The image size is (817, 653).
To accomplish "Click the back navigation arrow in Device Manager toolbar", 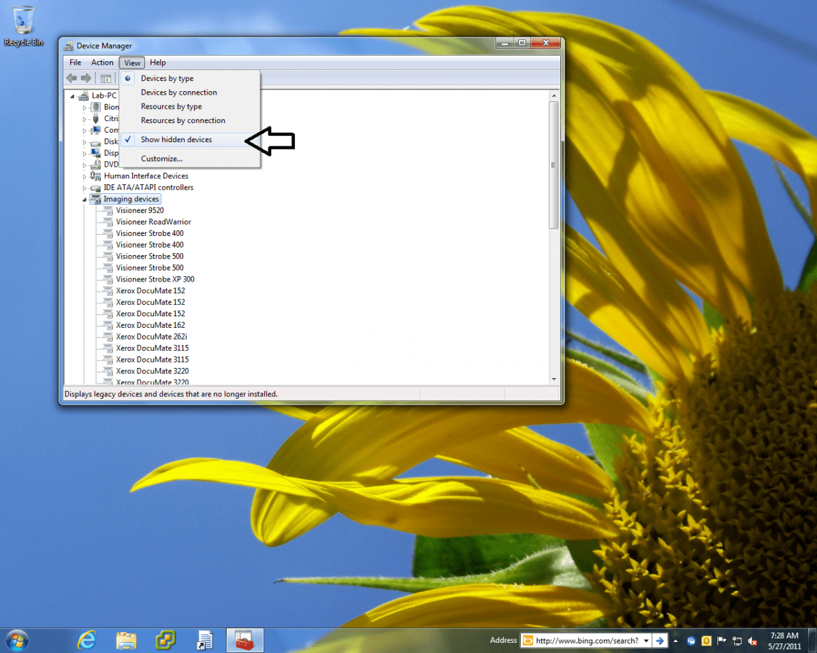I will (x=71, y=78).
